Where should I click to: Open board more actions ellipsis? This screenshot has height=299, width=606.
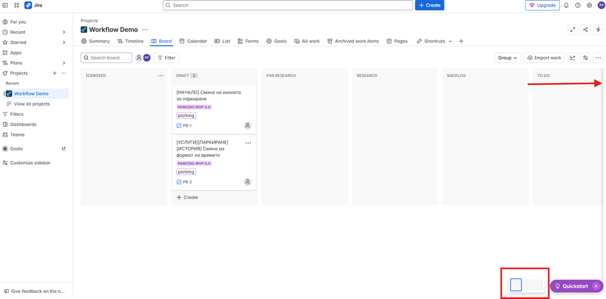[598, 58]
